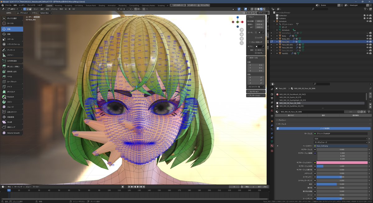The image size is (373, 203).
Task: Expand the Face_001 tree item arrow
Action: pos(277,42)
